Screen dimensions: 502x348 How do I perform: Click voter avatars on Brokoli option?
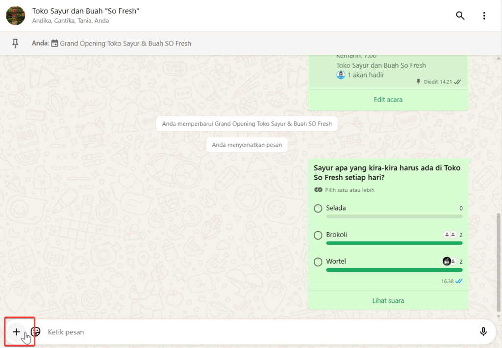[x=450, y=235]
